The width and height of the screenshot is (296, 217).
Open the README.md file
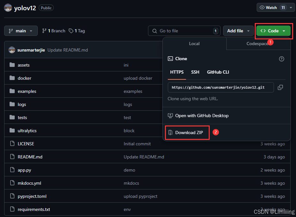coord(30,157)
